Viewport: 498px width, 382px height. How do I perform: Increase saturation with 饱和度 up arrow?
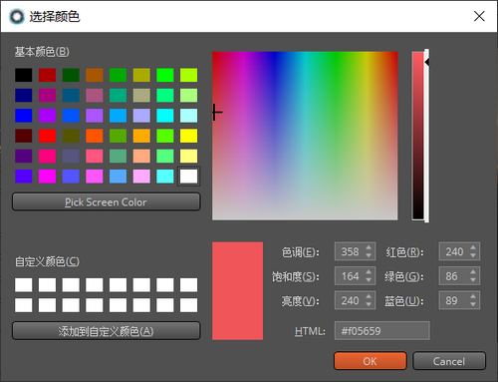[x=369, y=272]
